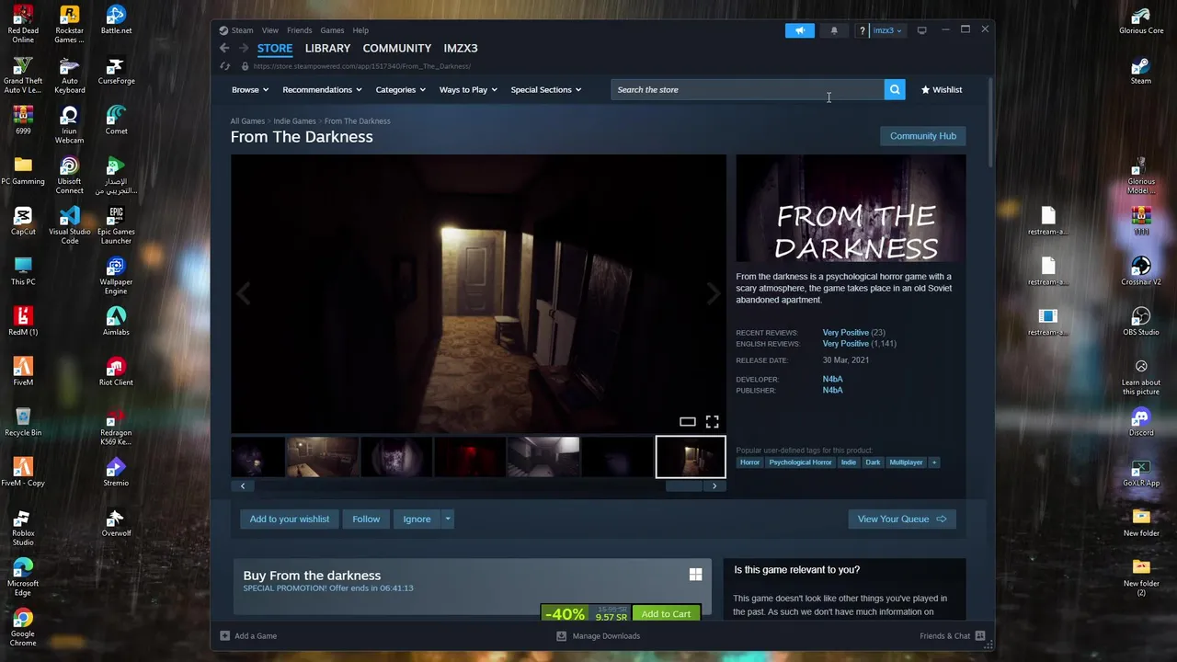Open the Help menu
This screenshot has height=662, width=1177.
[x=360, y=30]
